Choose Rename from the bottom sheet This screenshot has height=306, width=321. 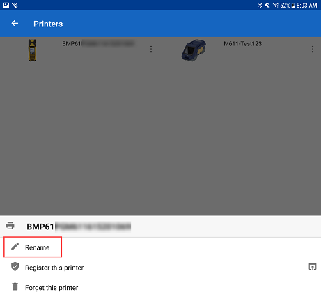33,247
